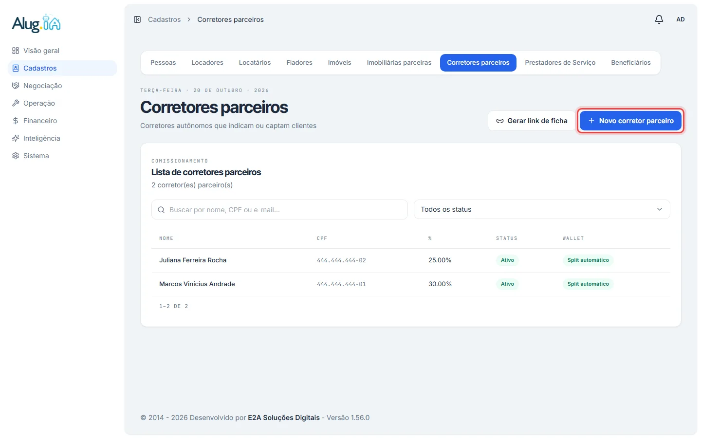The width and height of the screenshot is (701, 438).
Task: Click Novo corretor parceiro button
Action: (x=631, y=121)
